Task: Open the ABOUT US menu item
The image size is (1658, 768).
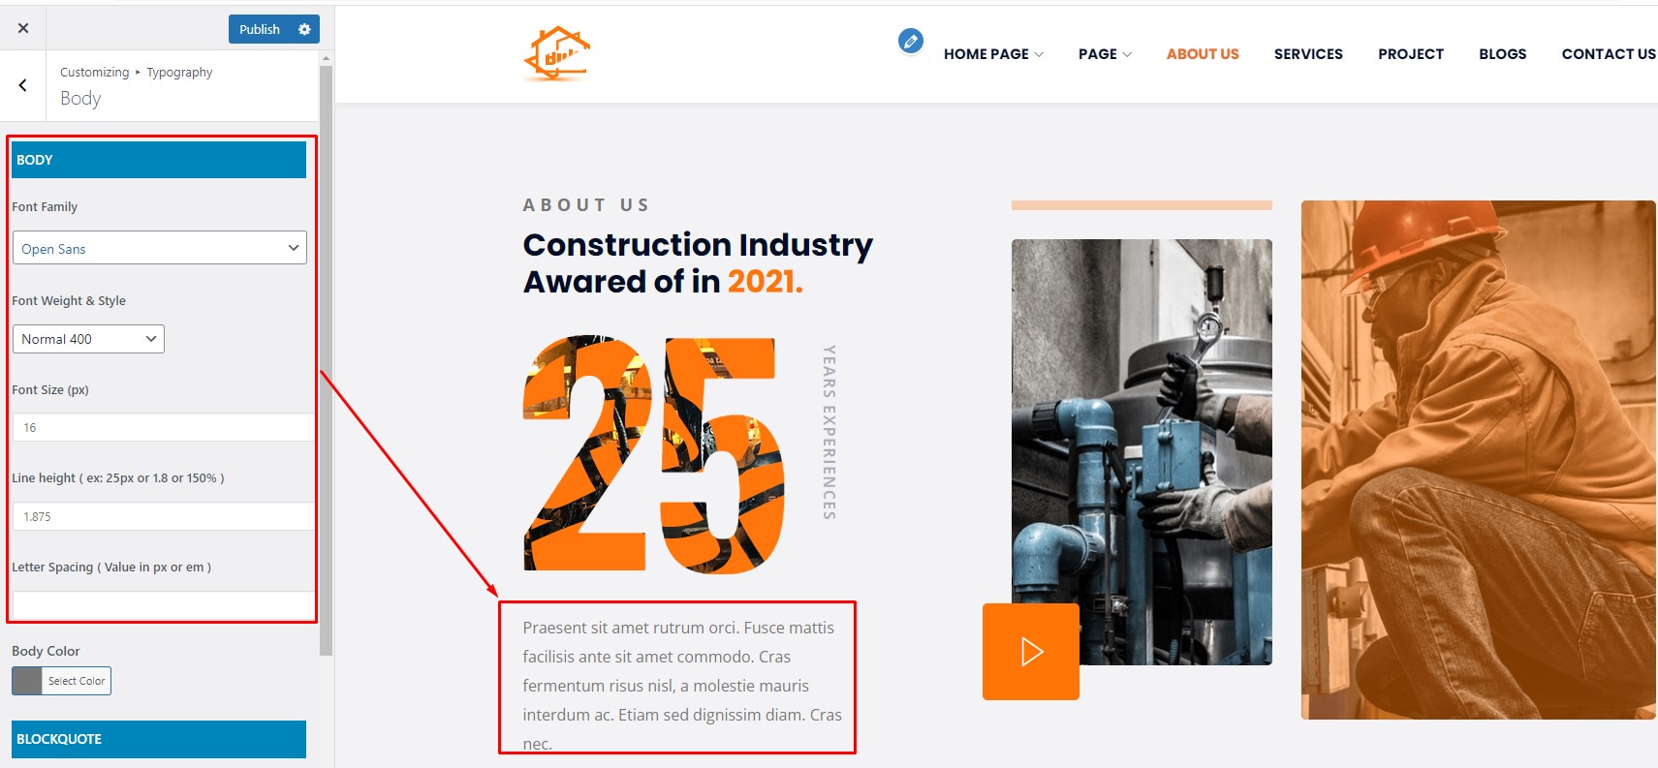Action: [x=1203, y=54]
